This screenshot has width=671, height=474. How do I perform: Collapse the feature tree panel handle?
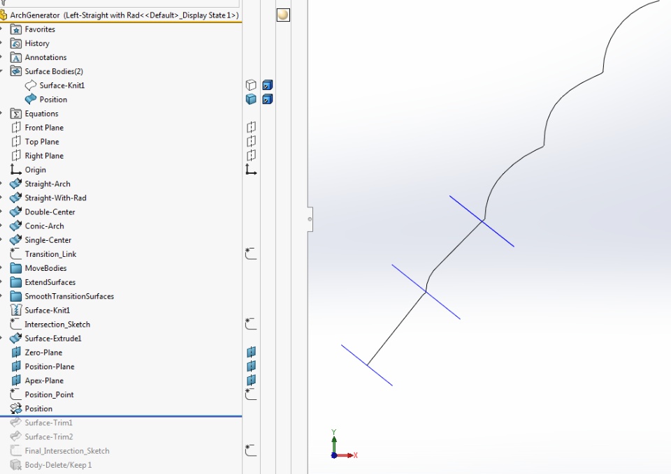pos(310,219)
